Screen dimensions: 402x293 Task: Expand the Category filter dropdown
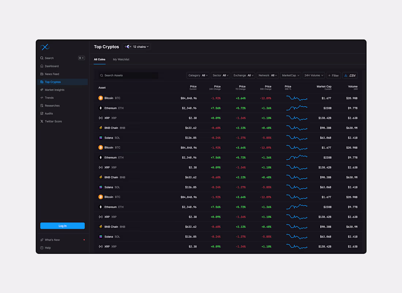198,75
